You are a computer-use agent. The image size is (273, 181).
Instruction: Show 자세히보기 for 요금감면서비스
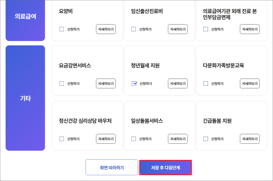pos(106,84)
